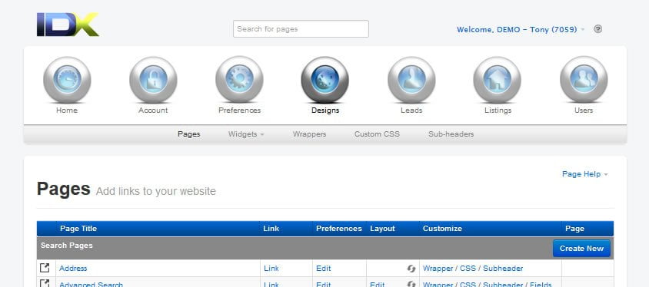649x287 pixels.
Task: Open the Listings house icon
Action: point(497,80)
